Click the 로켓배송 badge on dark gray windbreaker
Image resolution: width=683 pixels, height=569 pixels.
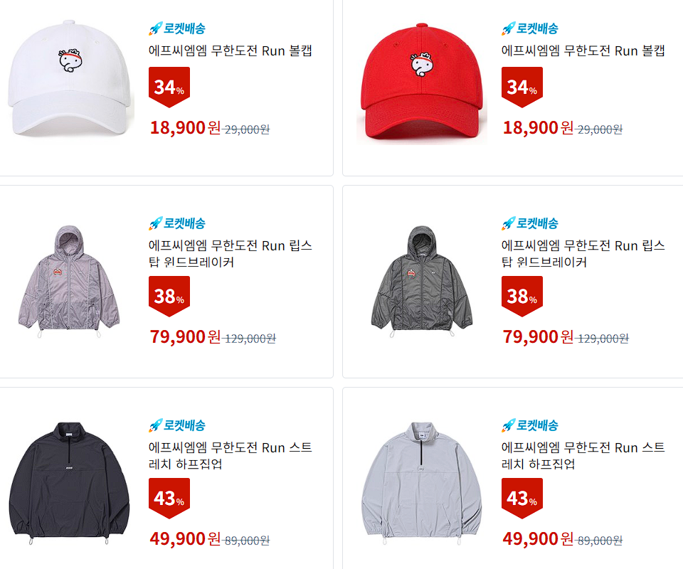click(529, 223)
